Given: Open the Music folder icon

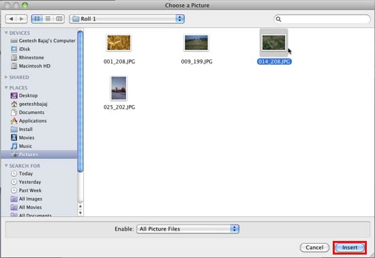Looking at the screenshot, I should click(x=14, y=146).
